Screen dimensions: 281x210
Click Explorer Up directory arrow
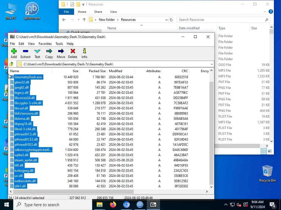pyautogui.click(x=84, y=20)
